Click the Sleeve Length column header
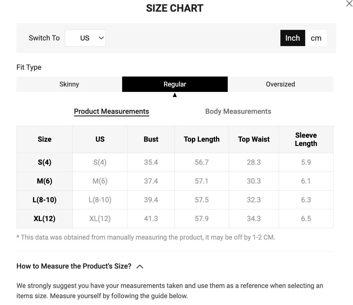 (306, 139)
